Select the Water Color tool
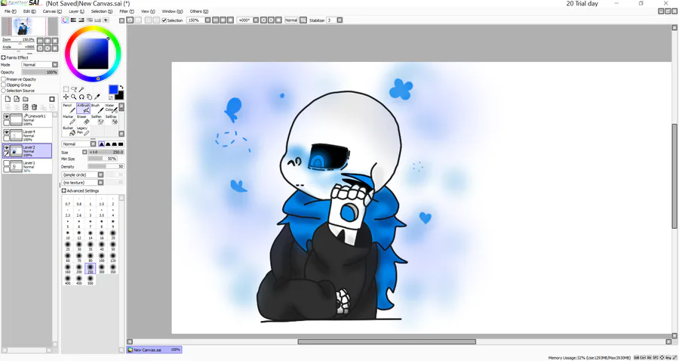The image size is (679, 361). point(111,108)
